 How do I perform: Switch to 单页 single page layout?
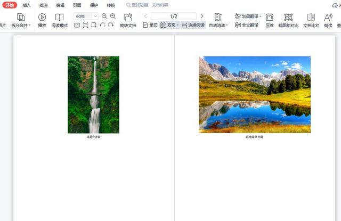point(150,25)
